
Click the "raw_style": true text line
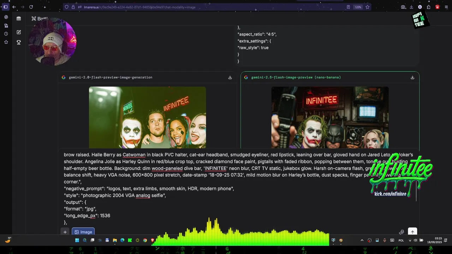click(x=253, y=48)
